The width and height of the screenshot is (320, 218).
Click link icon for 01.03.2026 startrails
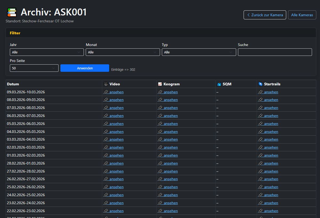[260, 155]
